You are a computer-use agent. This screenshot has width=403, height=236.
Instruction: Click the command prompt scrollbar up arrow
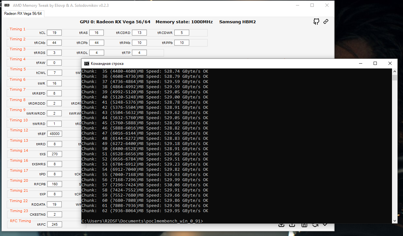click(394, 71)
